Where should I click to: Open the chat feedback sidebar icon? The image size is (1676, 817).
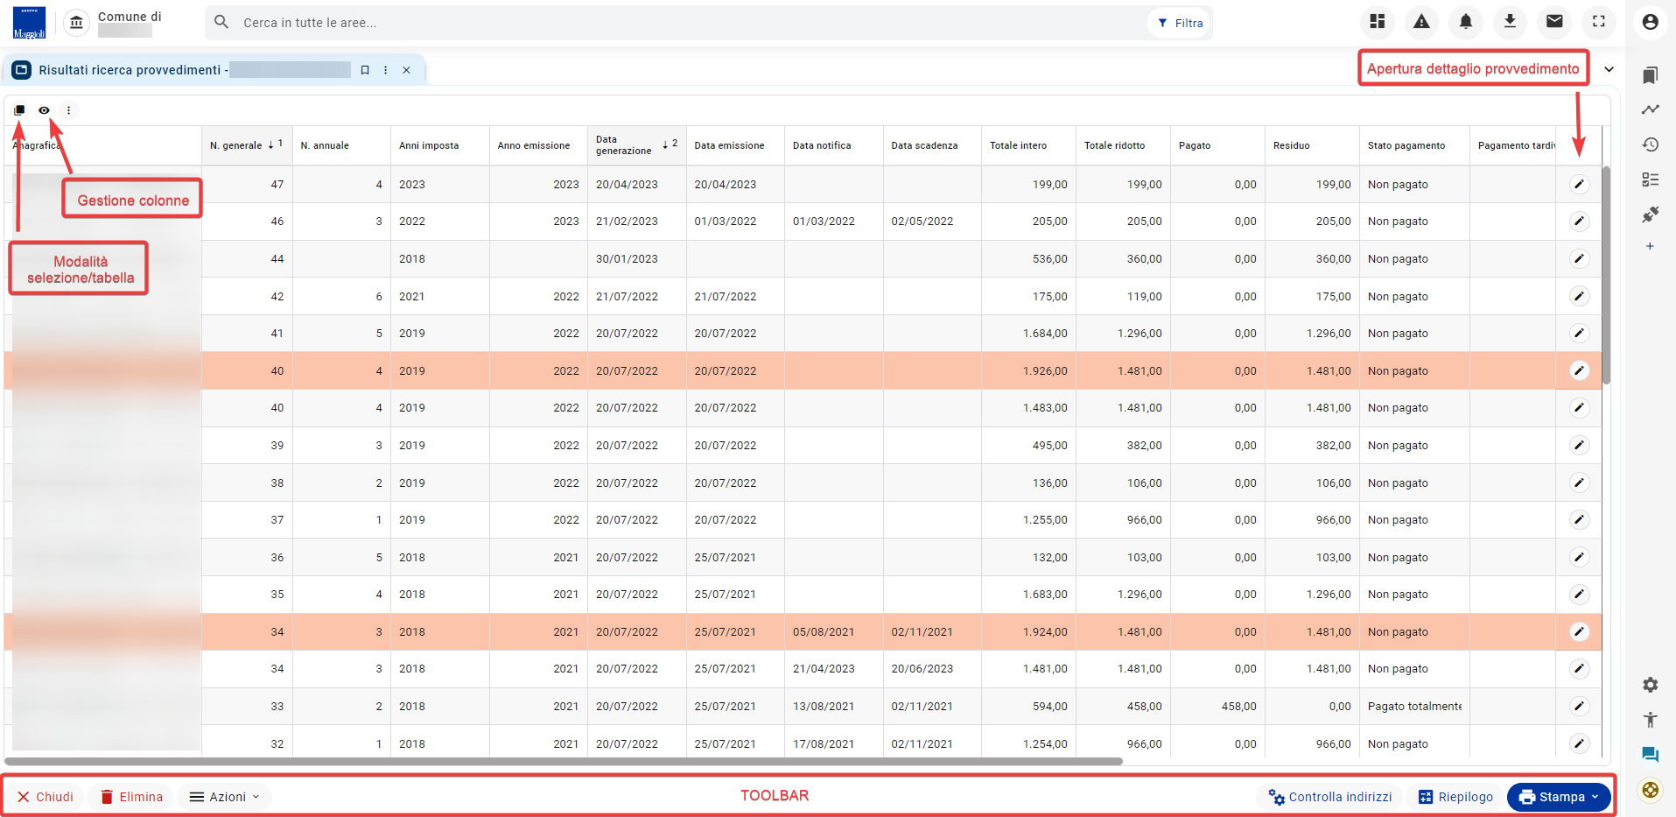click(x=1651, y=755)
